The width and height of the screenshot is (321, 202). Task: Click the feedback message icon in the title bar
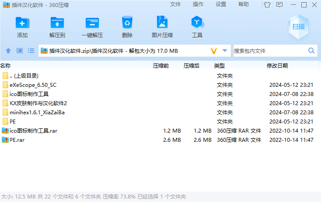pos(279,4)
